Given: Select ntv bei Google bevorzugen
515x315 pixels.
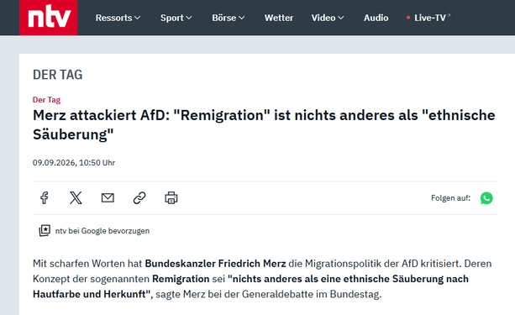Looking at the screenshot, I should coord(102,231).
